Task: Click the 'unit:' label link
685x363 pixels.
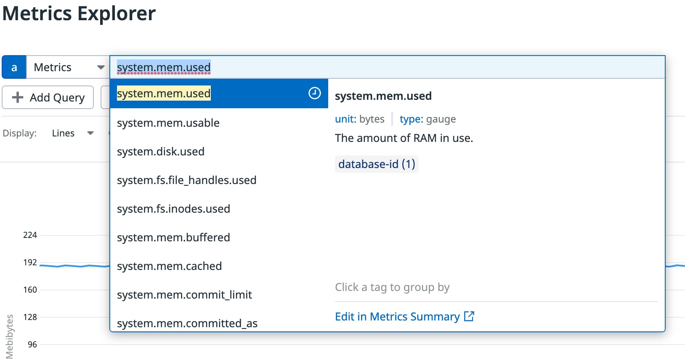Action: click(345, 119)
